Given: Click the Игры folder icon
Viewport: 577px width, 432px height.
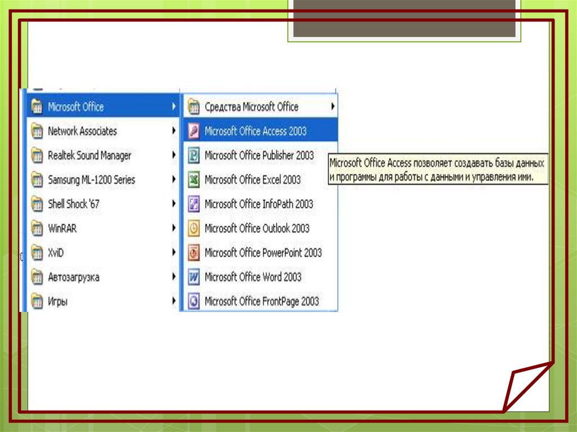Looking at the screenshot, I should pos(37,301).
